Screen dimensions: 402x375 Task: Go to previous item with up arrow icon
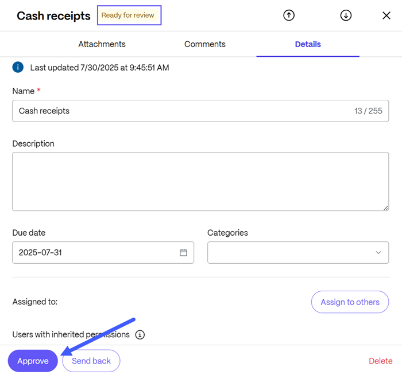(x=289, y=15)
